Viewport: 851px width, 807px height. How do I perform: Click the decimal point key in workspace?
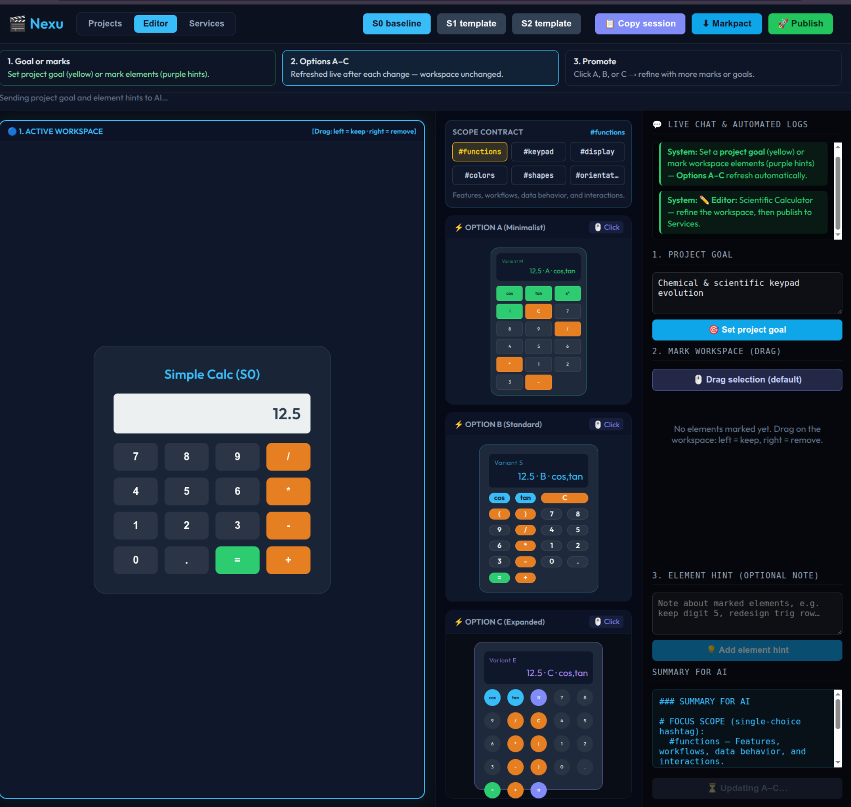(186, 560)
